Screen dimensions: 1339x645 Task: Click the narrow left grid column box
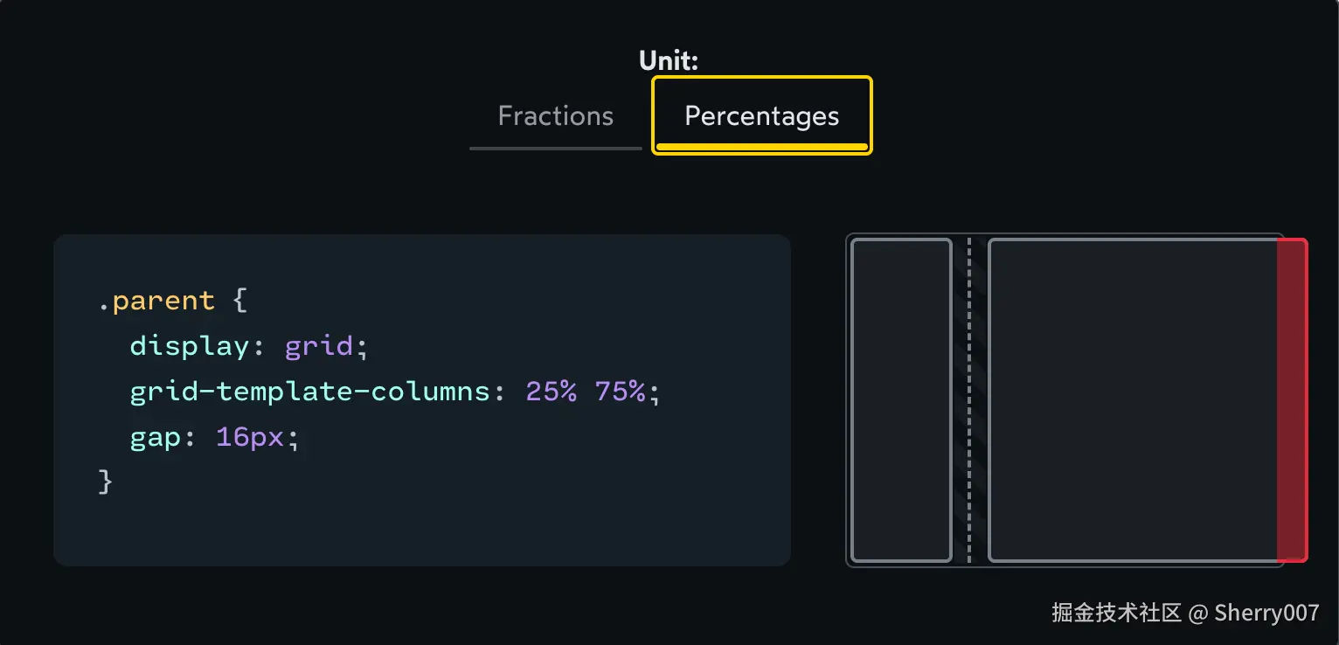coord(901,399)
